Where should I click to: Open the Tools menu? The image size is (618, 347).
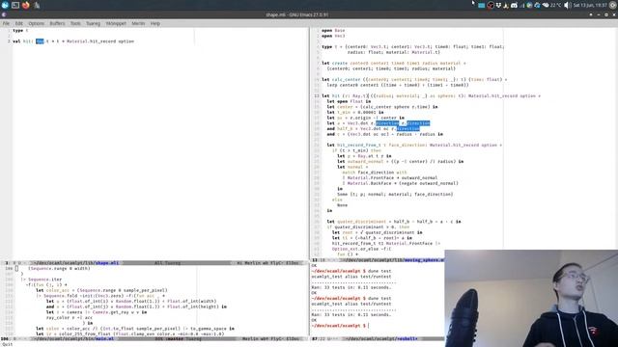[x=75, y=23]
